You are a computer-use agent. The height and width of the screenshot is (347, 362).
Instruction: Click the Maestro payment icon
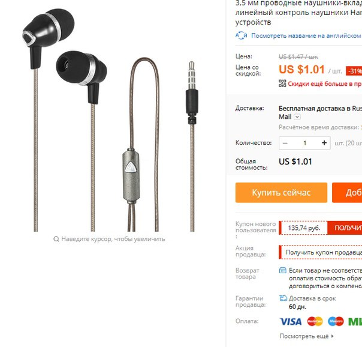[336, 321]
